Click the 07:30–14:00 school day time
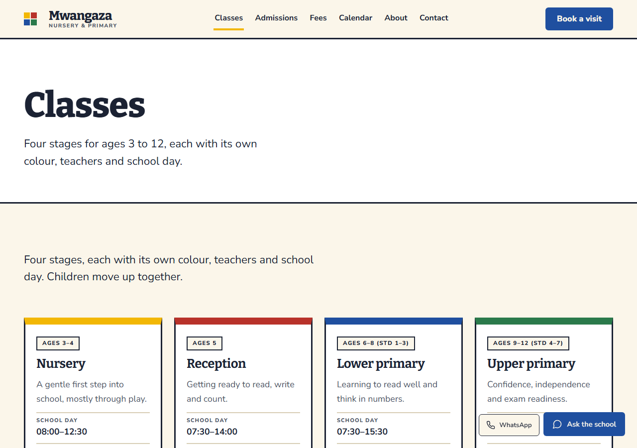The image size is (637, 448). (x=212, y=432)
